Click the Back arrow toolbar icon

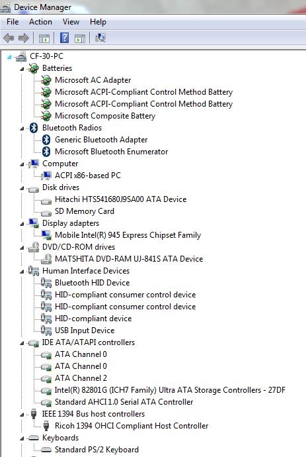coord(9,38)
